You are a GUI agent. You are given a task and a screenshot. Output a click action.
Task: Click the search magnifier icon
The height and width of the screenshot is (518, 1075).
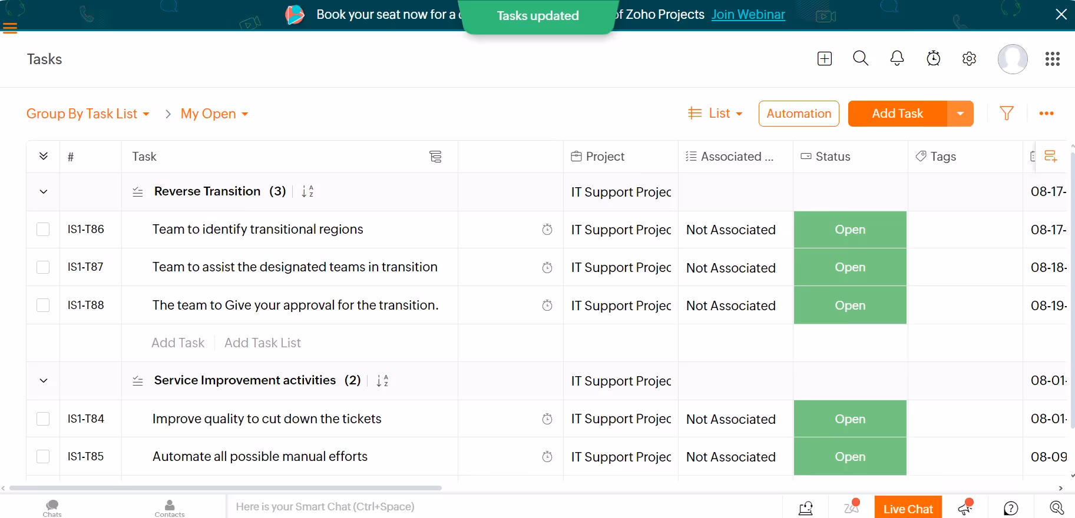(861, 58)
